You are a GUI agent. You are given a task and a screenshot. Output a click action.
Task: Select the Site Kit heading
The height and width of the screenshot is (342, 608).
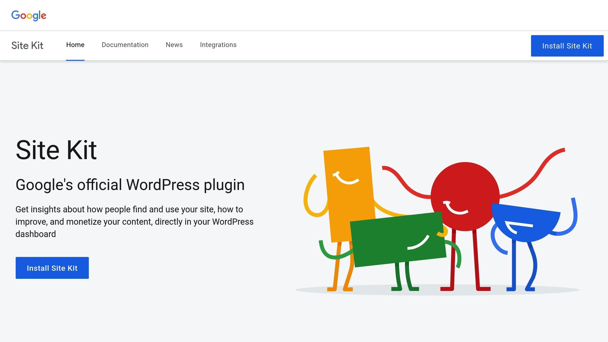pos(56,150)
